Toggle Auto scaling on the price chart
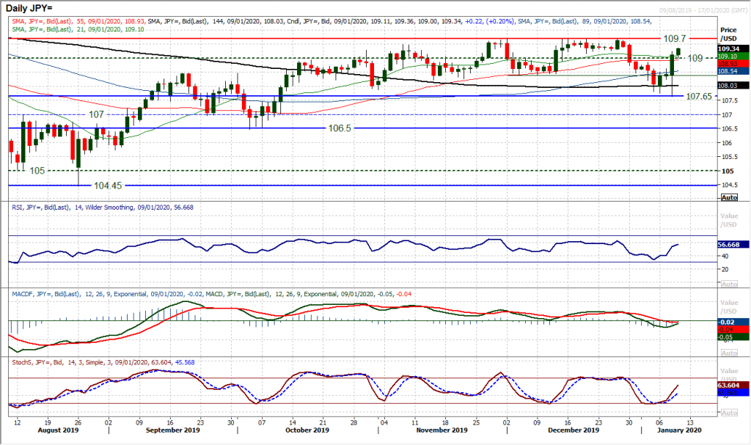 coord(730,198)
